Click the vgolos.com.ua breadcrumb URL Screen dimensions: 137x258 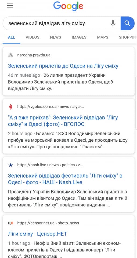[x=51, y=107]
